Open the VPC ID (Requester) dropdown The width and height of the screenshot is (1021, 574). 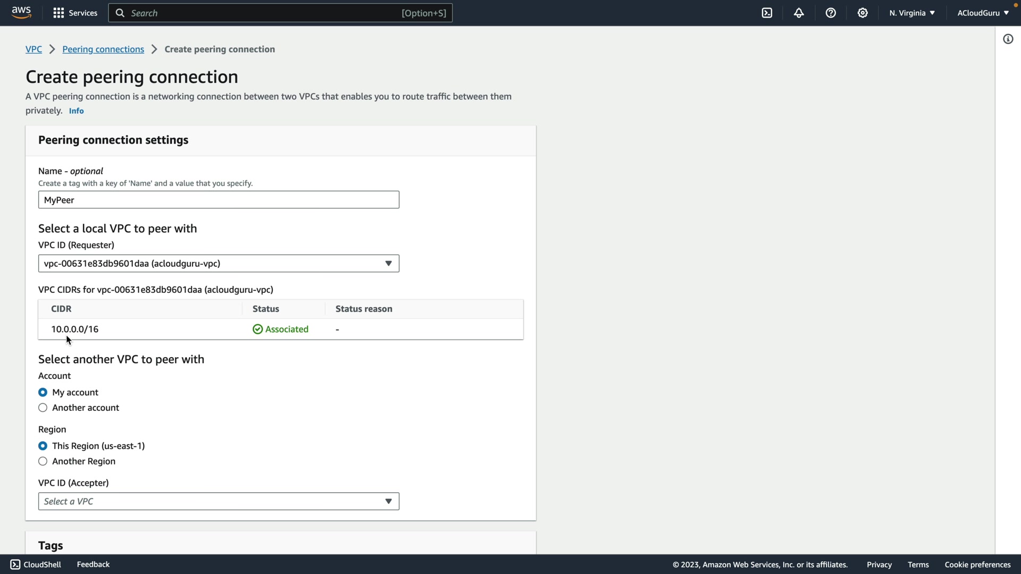tap(219, 264)
